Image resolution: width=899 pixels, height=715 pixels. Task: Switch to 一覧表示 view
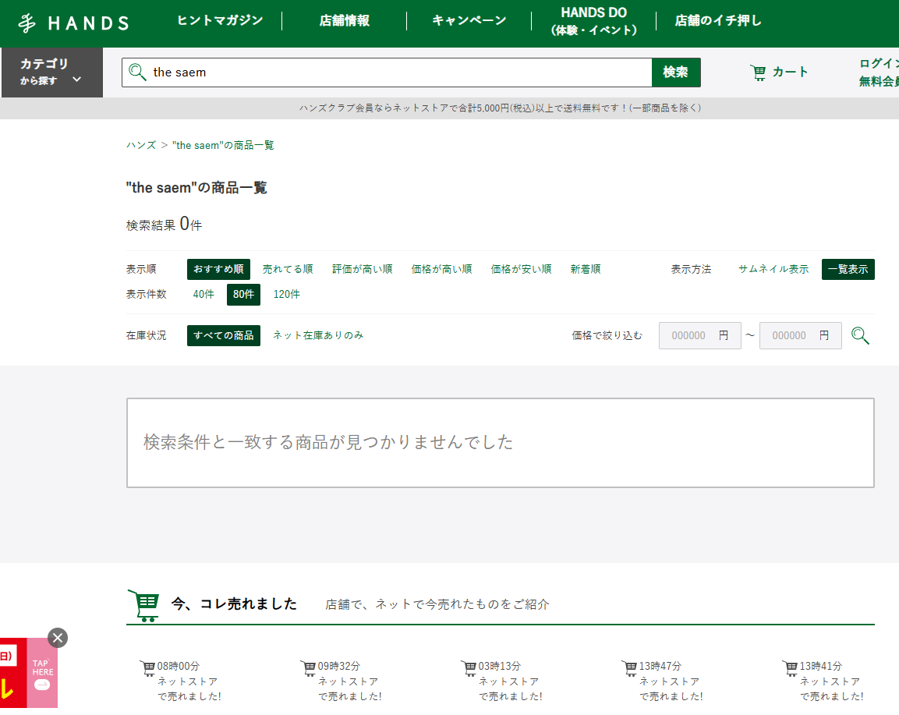(x=848, y=269)
